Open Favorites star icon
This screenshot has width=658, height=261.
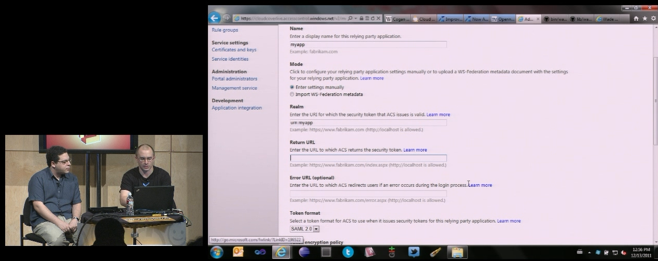coord(645,18)
